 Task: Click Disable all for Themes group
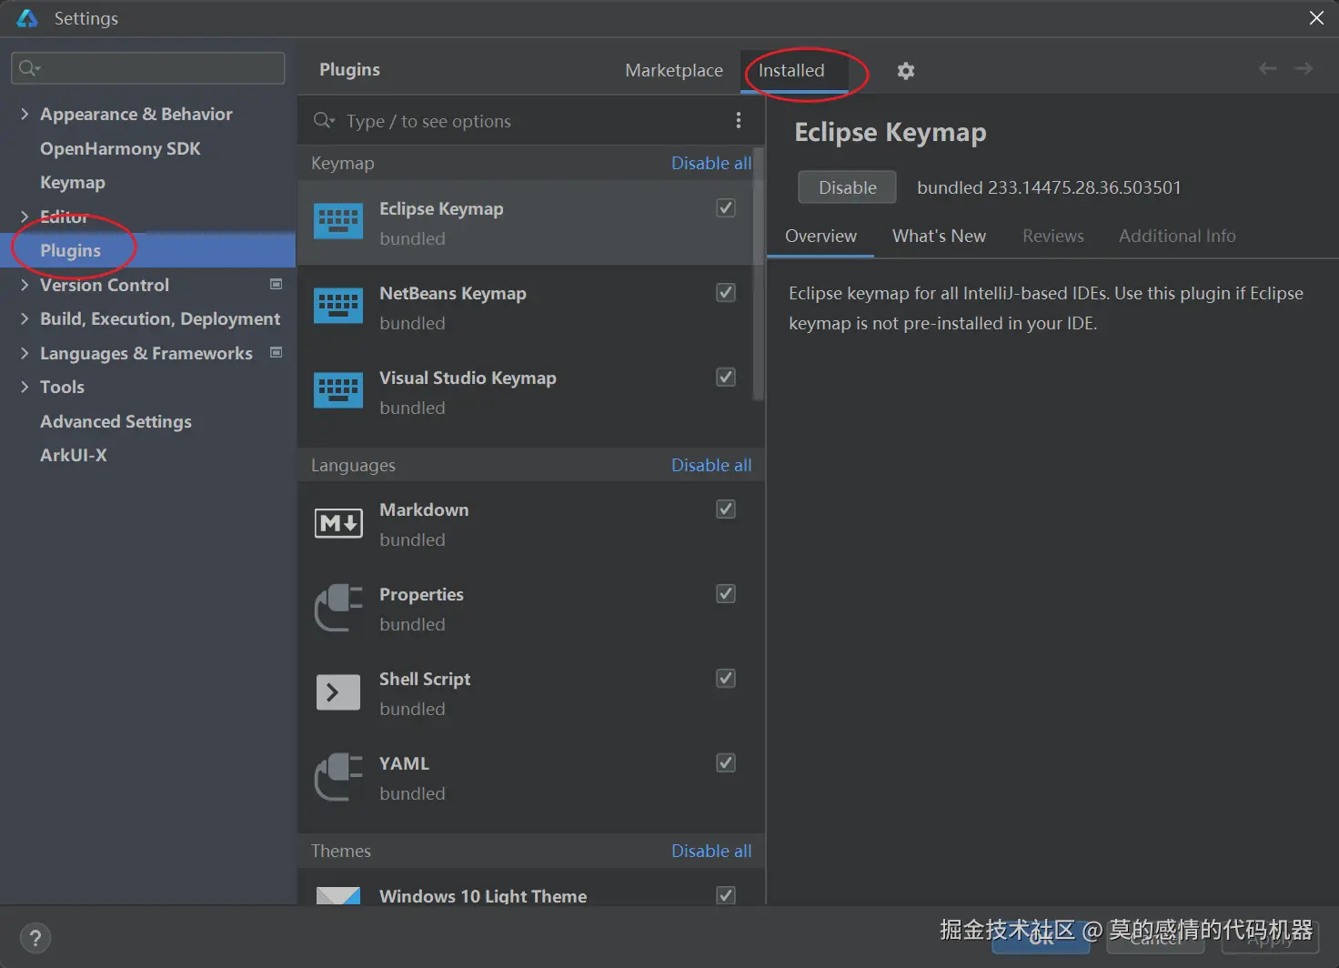coord(711,851)
